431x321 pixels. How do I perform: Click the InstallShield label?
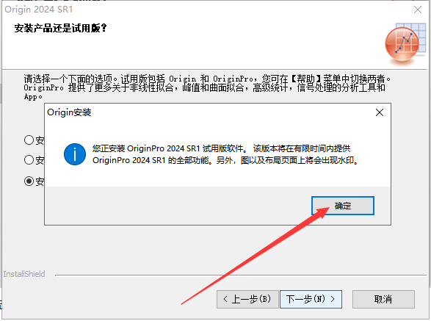tap(24, 274)
